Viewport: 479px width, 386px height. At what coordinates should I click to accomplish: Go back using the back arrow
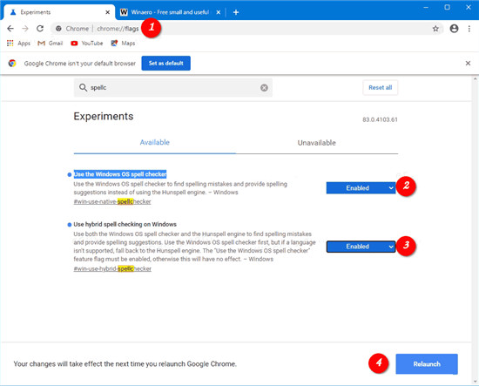(x=10, y=29)
